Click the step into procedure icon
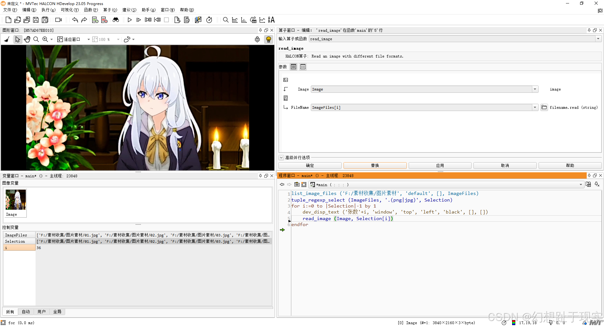This screenshot has height=327, width=604. tap(148, 20)
